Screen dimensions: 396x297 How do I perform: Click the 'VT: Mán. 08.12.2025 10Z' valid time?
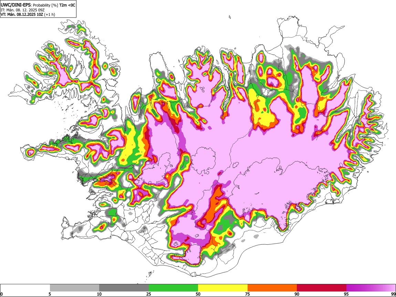click(22, 14)
